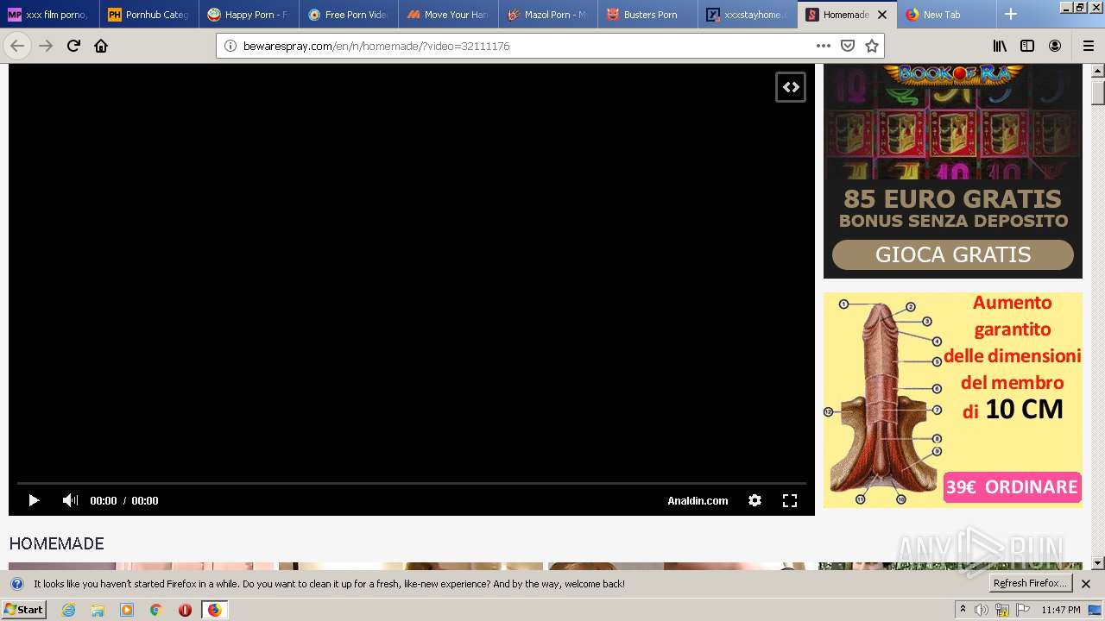Mute the video player volume
This screenshot has height=621, width=1105.
click(x=70, y=500)
